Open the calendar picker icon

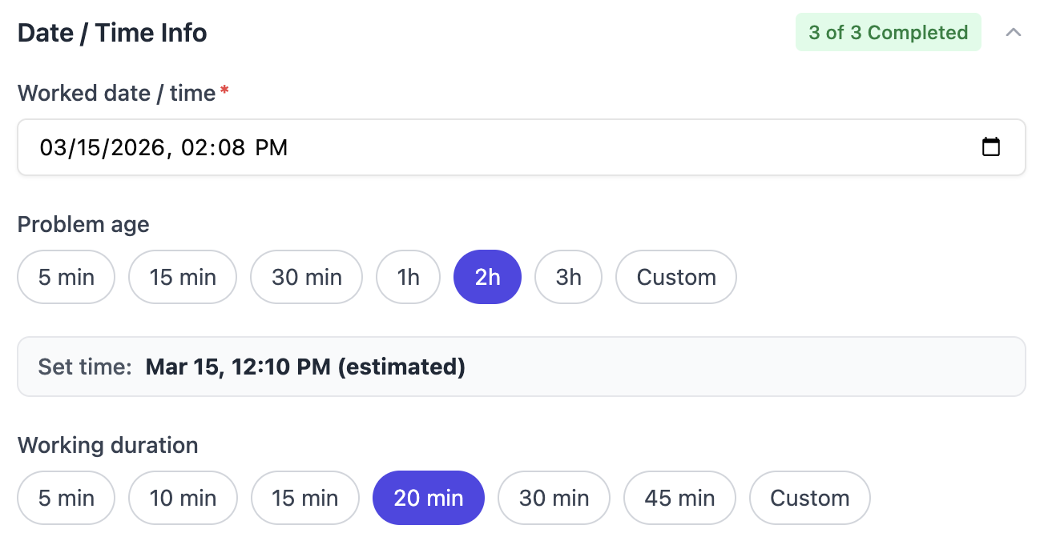(x=991, y=147)
